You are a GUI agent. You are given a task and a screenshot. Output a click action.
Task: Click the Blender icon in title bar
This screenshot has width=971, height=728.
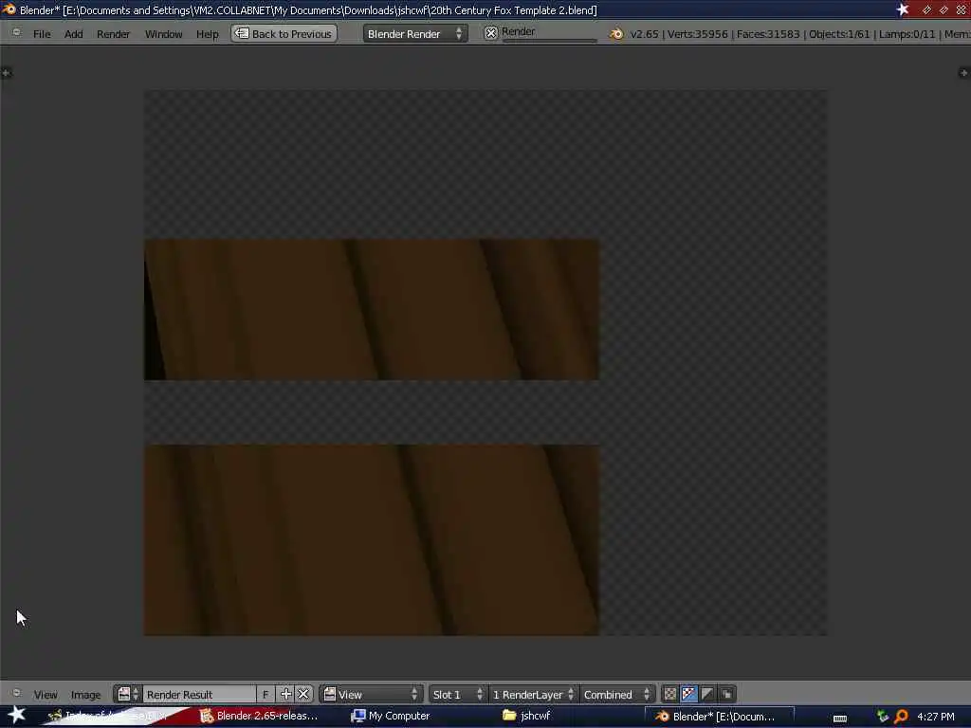pos(9,9)
